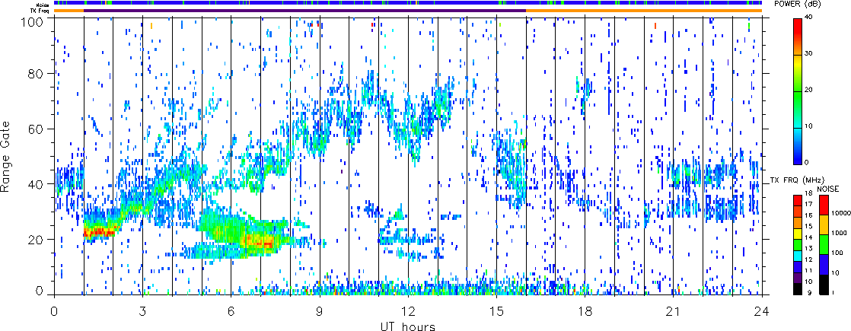This screenshot has width=851, height=331.
Task: Click the "9" label on the TX FRQ legend
Action: 809,293
